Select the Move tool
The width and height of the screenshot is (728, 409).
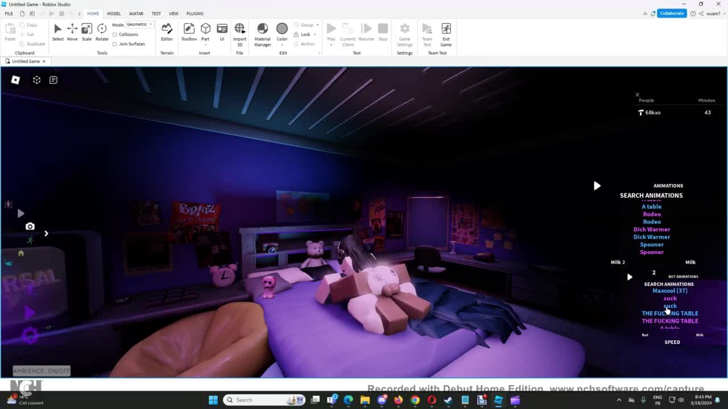point(72,32)
